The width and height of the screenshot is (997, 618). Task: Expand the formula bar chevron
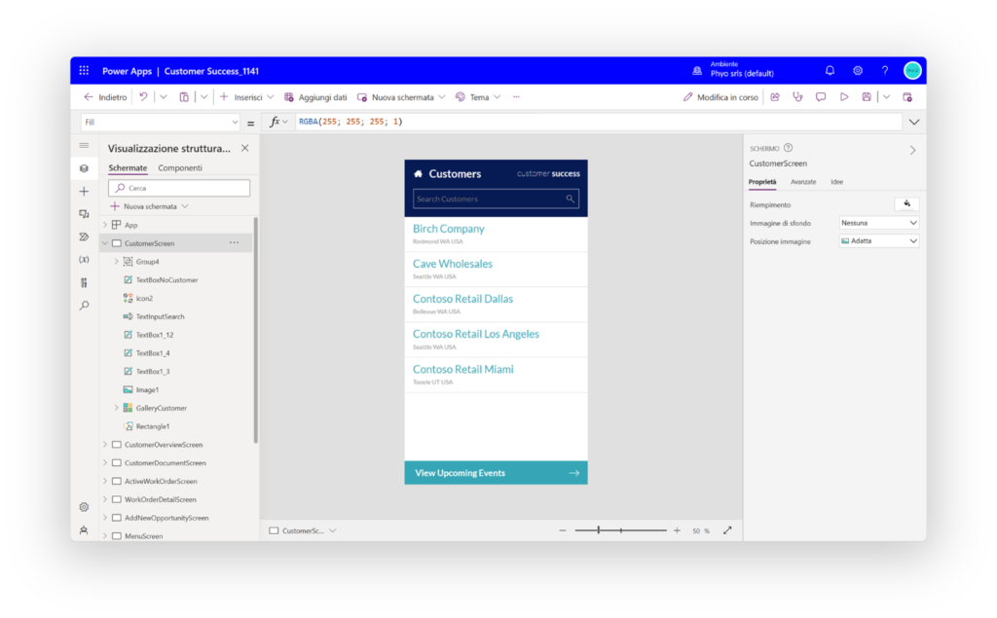pyautogui.click(x=914, y=122)
